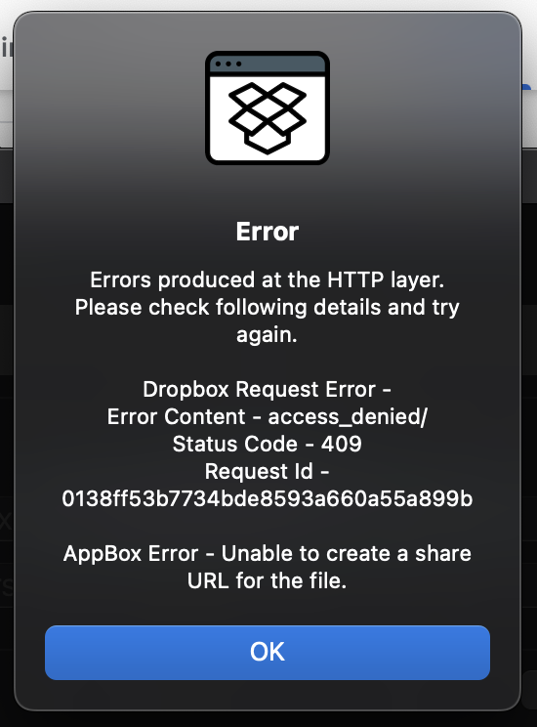537x727 pixels.
Task: Click the 'Request Id -' label
Action: point(268,472)
